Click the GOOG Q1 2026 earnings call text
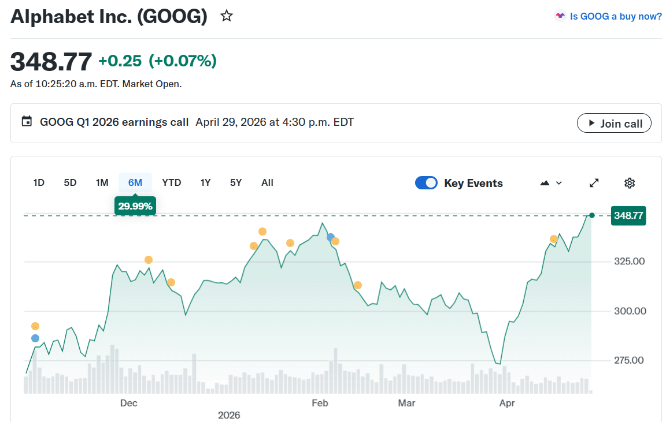The image size is (666, 422). (x=114, y=122)
